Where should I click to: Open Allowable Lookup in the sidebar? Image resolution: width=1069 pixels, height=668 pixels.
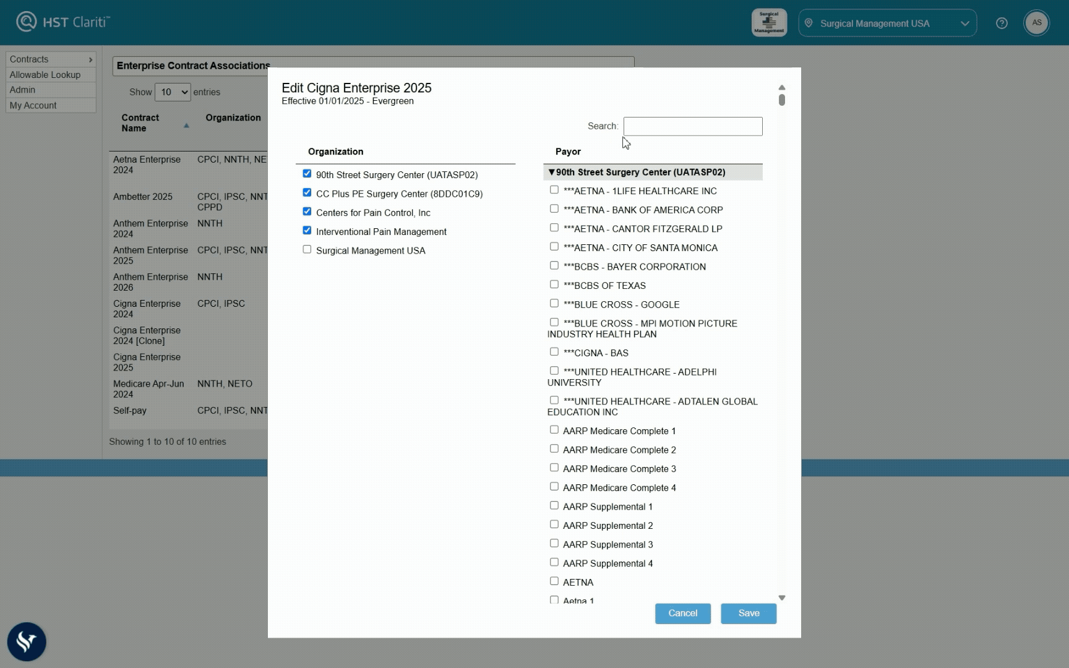pos(51,75)
